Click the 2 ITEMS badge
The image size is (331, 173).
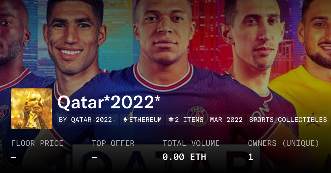pyautogui.click(x=186, y=120)
